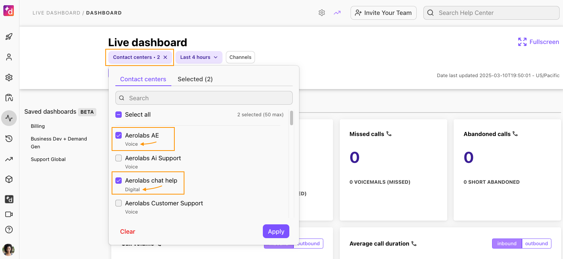This screenshot has height=259, width=563.
Task: Open the analytics trend sidebar icon
Action: coord(9,159)
